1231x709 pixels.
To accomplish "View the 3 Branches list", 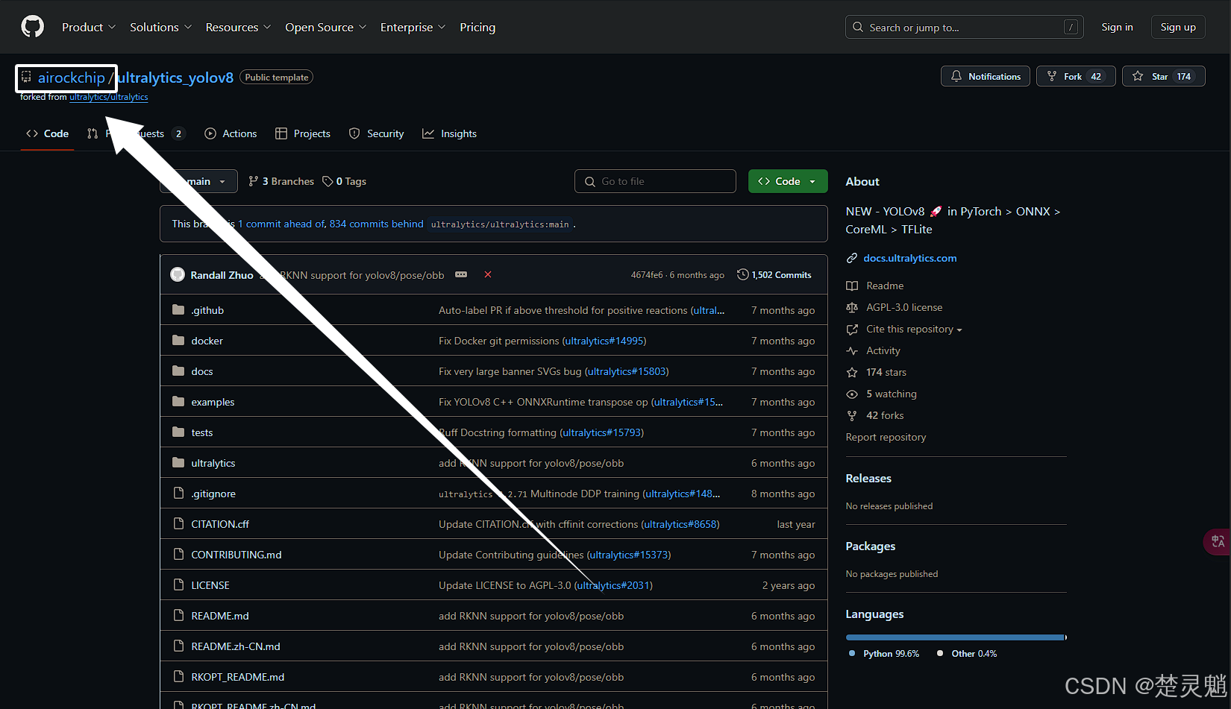I will coord(281,181).
